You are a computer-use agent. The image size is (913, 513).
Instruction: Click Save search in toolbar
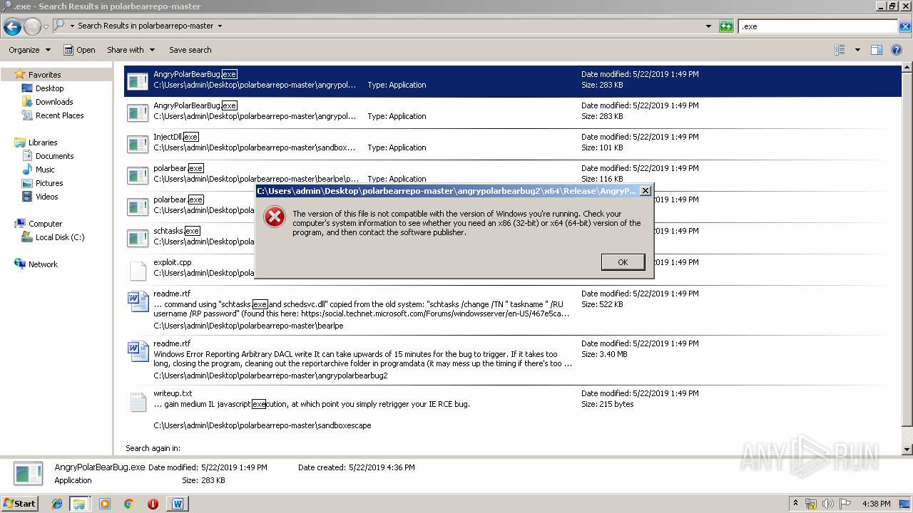190,50
